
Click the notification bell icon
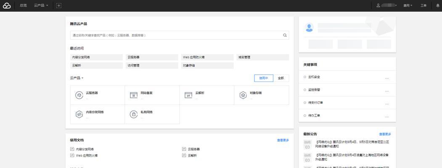tap(438, 5)
